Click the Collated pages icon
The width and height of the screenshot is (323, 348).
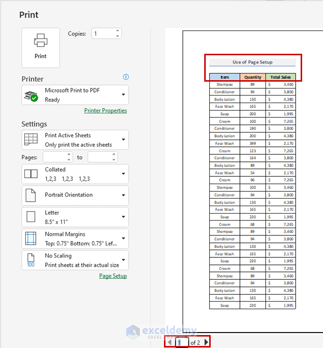[x=31, y=174]
